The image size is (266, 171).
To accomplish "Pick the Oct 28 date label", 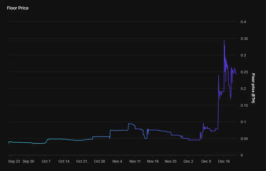I will 99,161.
